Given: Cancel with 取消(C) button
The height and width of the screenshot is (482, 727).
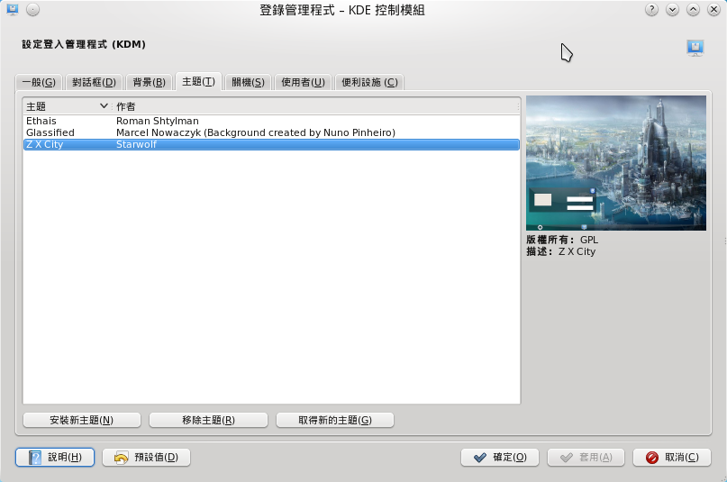Looking at the screenshot, I should (672, 457).
